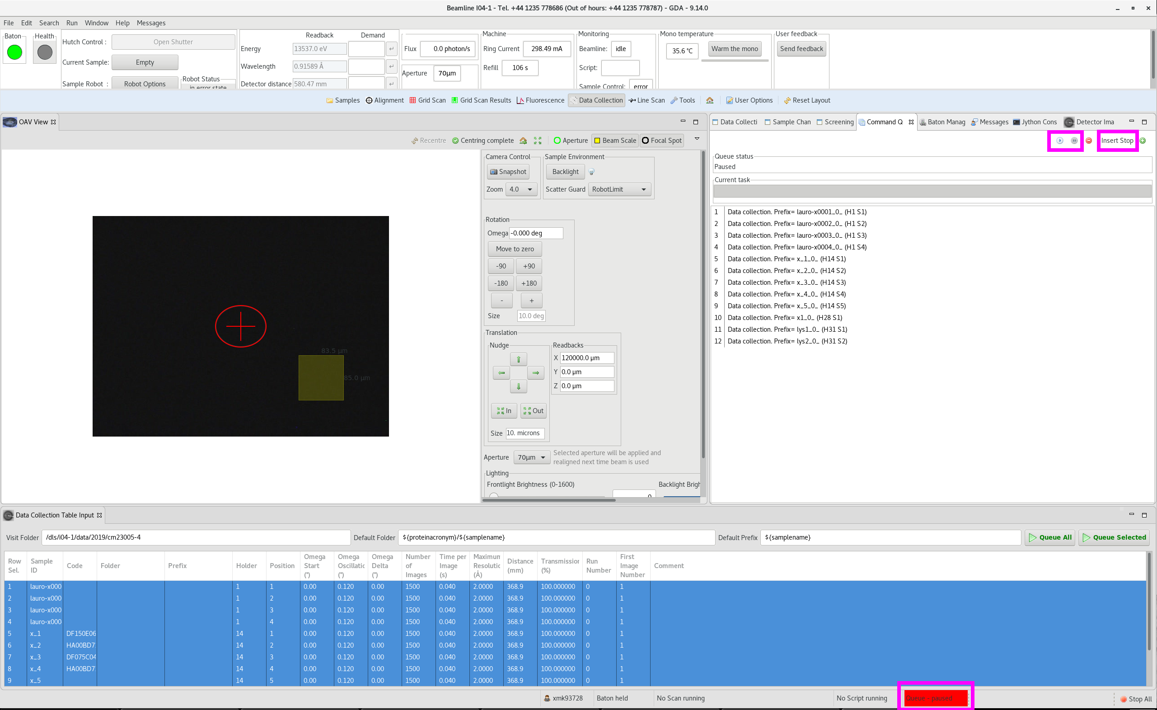The image size is (1157, 710).
Task: Adjust the Frontlight Brightness slider
Action: click(x=493, y=495)
